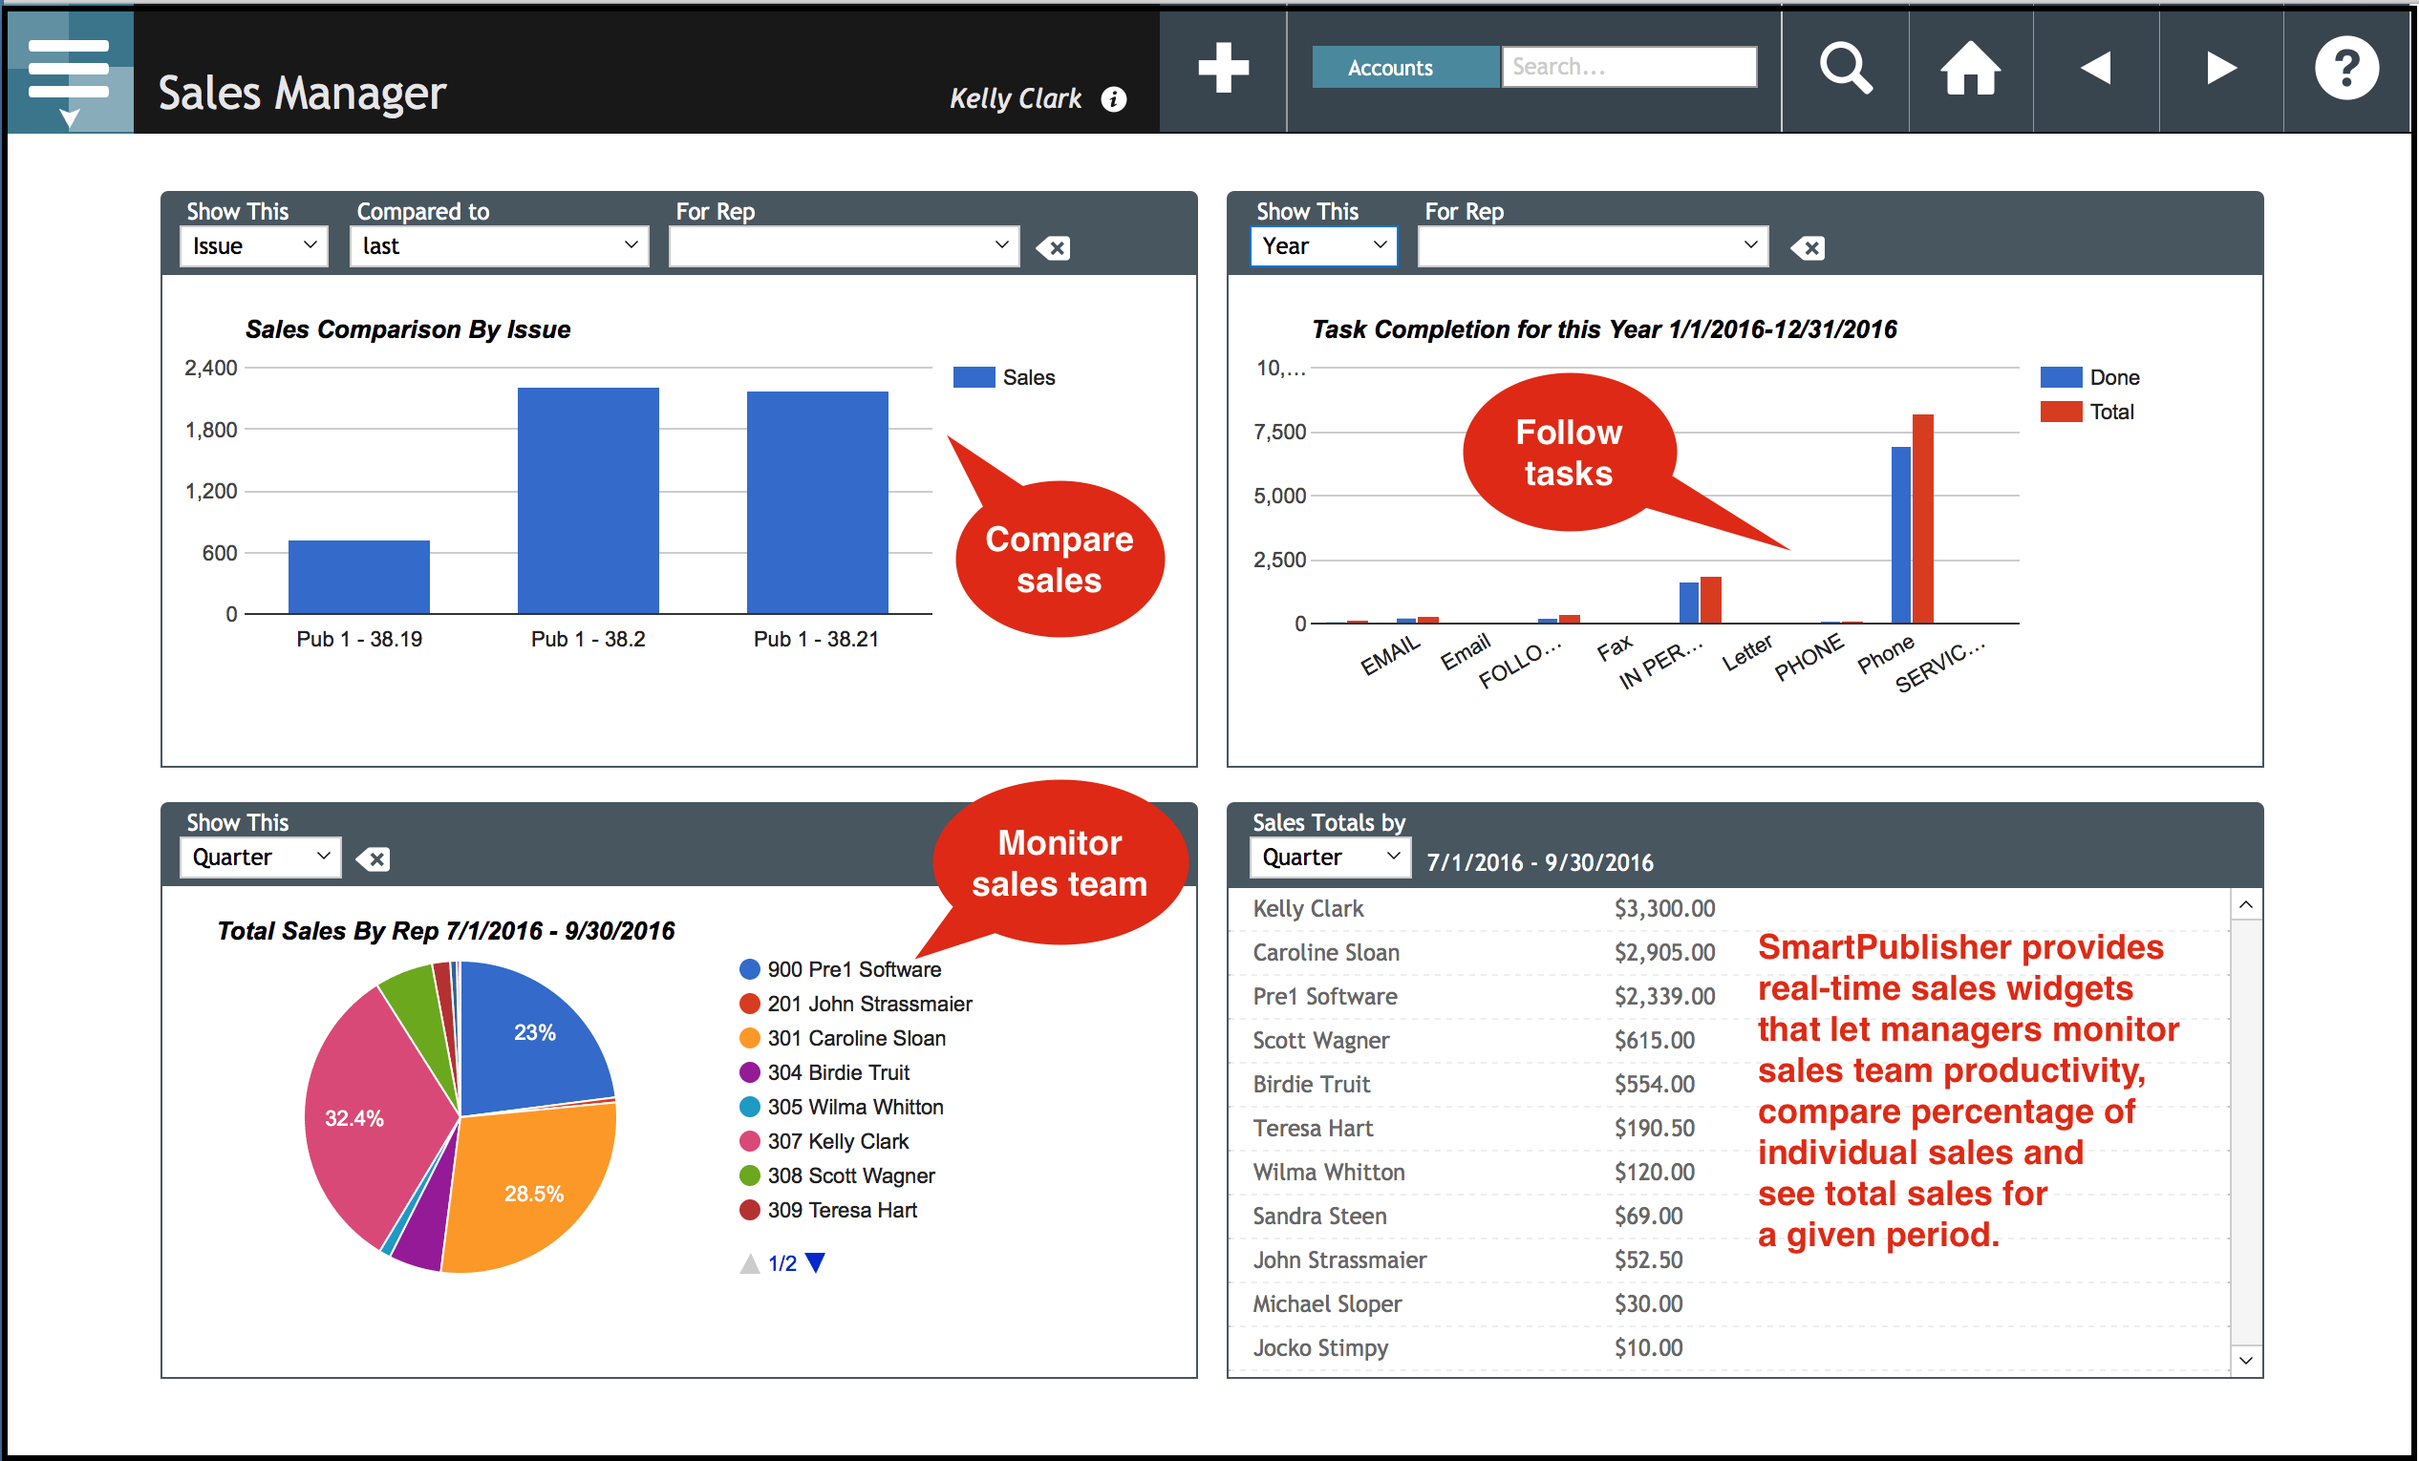Image resolution: width=2419 pixels, height=1461 pixels.
Task: Navigate home with the house icon
Action: (x=1971, y=67)
